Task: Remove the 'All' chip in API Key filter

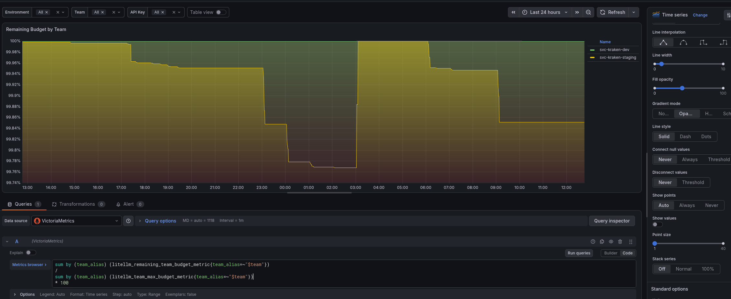Action: coord(163,12)
